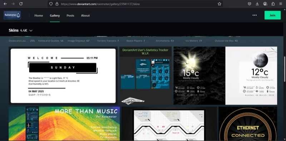Click the green Join button
The height and width of the screenshot is (141, 286).
tap(272, 15)
